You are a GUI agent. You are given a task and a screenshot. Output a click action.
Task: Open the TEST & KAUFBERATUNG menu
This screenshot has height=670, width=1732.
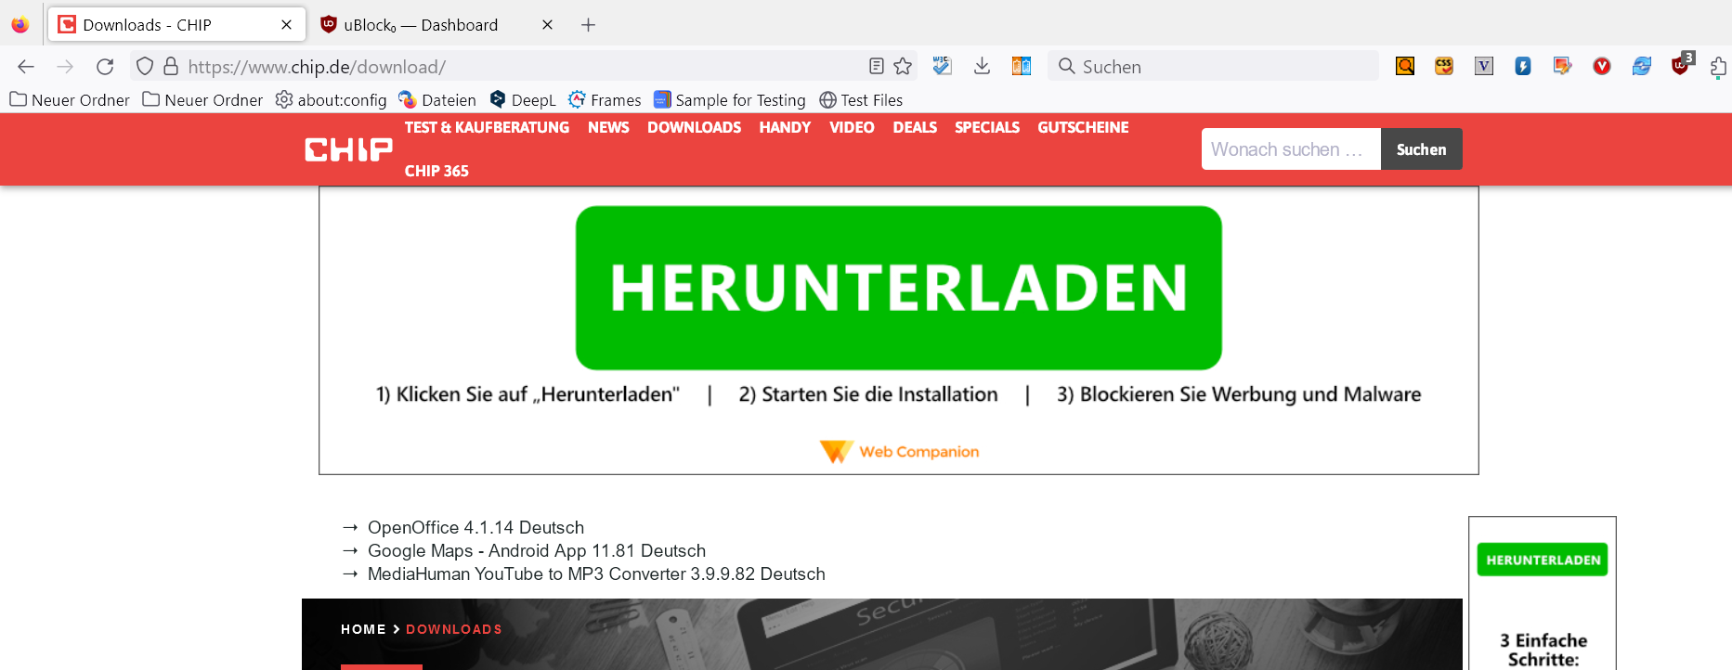487,127
